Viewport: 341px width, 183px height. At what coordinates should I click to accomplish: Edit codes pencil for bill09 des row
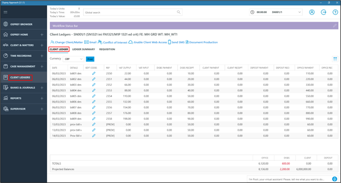tap(94, 119)
